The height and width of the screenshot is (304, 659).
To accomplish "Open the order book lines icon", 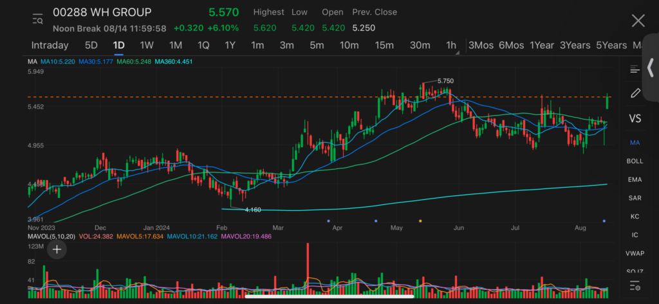I will (635, 69).
